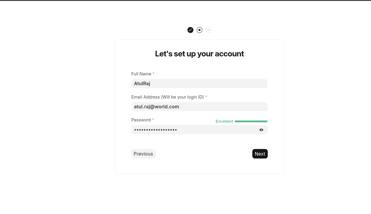Continue with the Next button
371x214 pixels.
click(x=260, y=154)
